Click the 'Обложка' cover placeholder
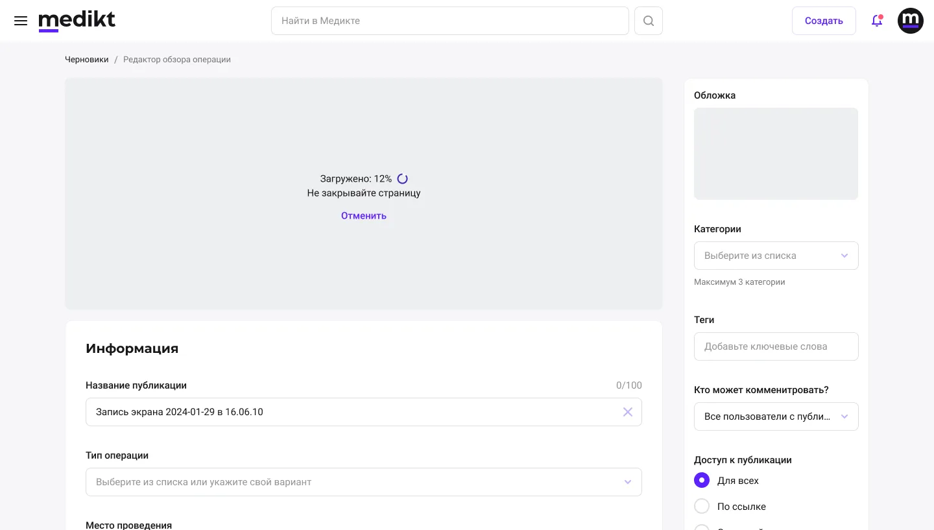The image size is (934, 530). [776, 154]
